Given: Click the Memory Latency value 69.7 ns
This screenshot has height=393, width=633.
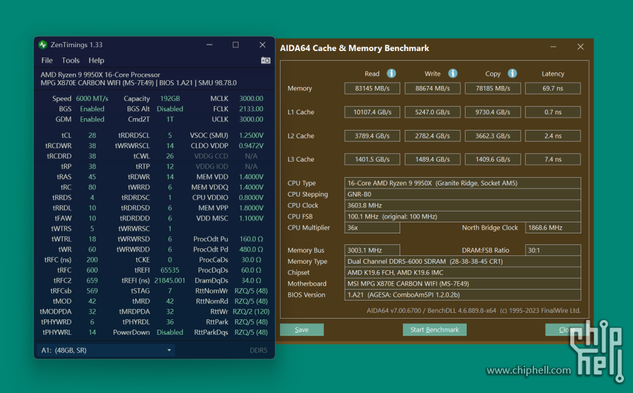Looking at the screenshot, I should pos(553,89).
